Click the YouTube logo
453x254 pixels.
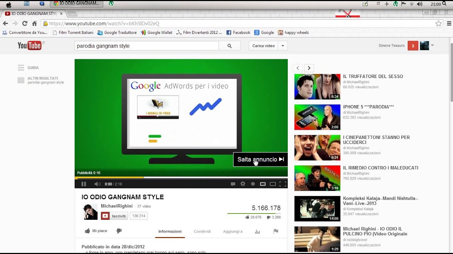(30, 46)
